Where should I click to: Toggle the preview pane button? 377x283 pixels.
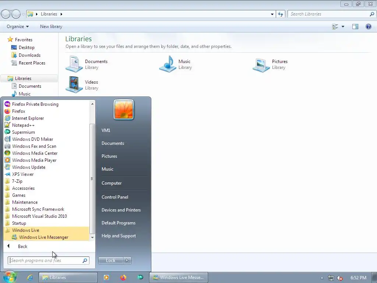355,27
